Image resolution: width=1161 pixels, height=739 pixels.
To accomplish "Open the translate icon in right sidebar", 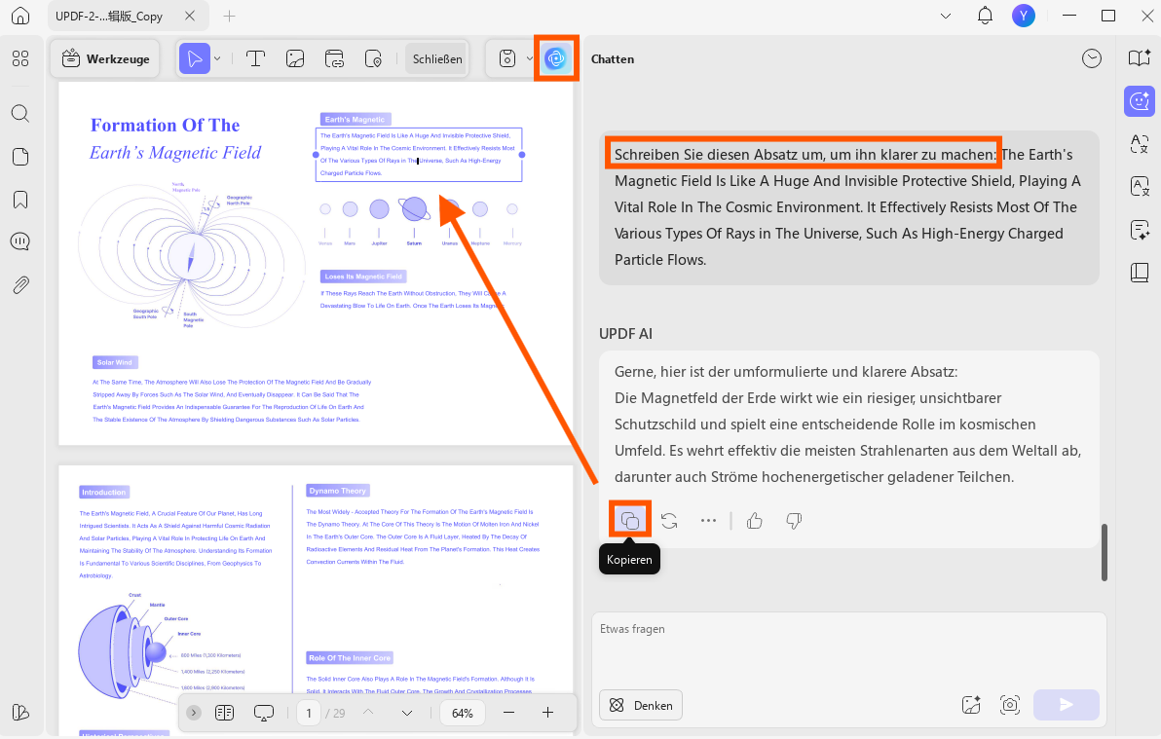I will click(x=1140, y=144).
